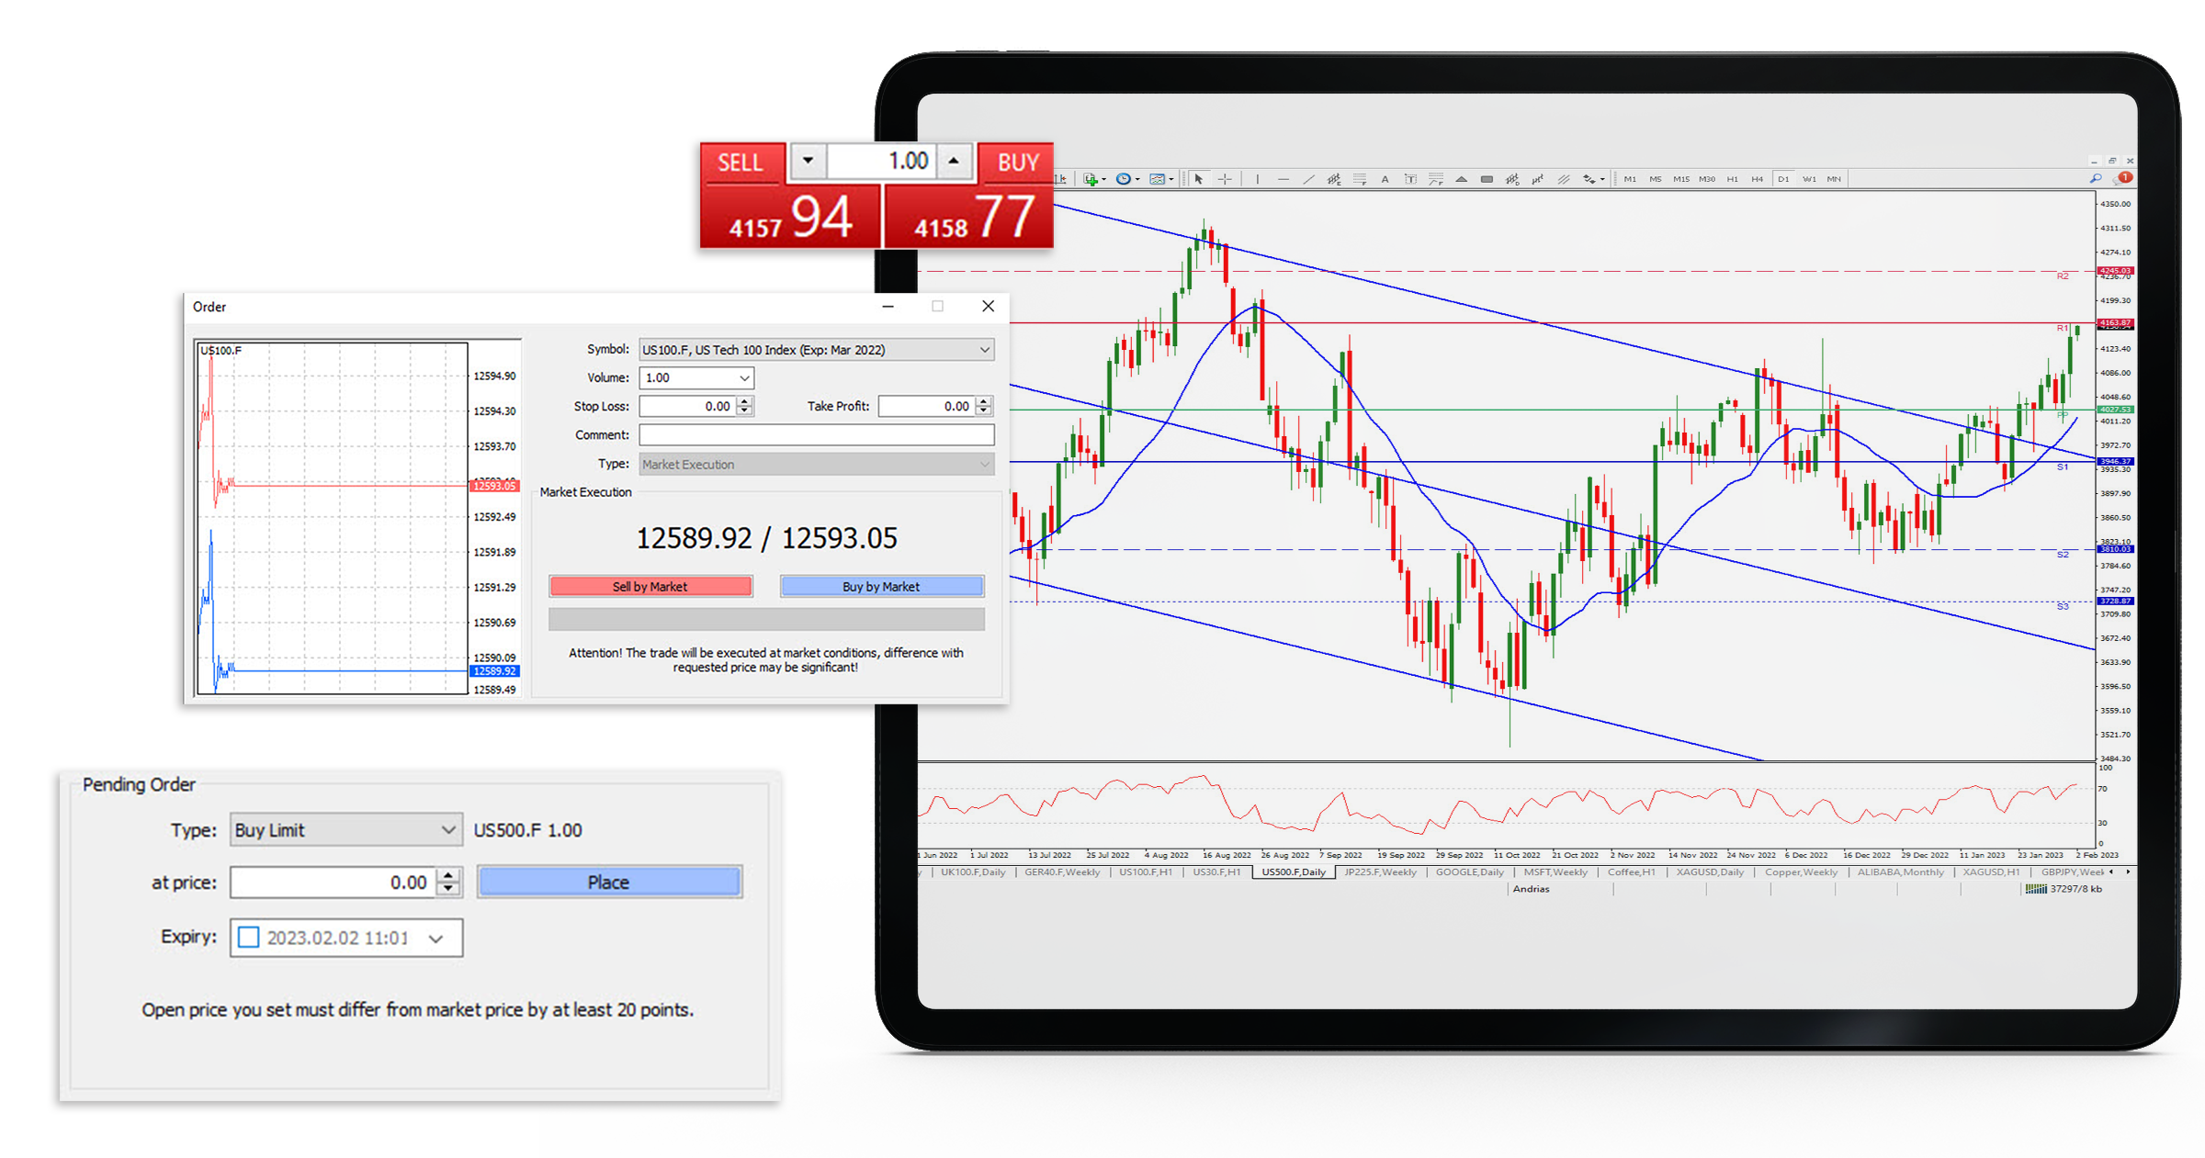
Task: Select the cursor arrow tool
Action: 1198,179
